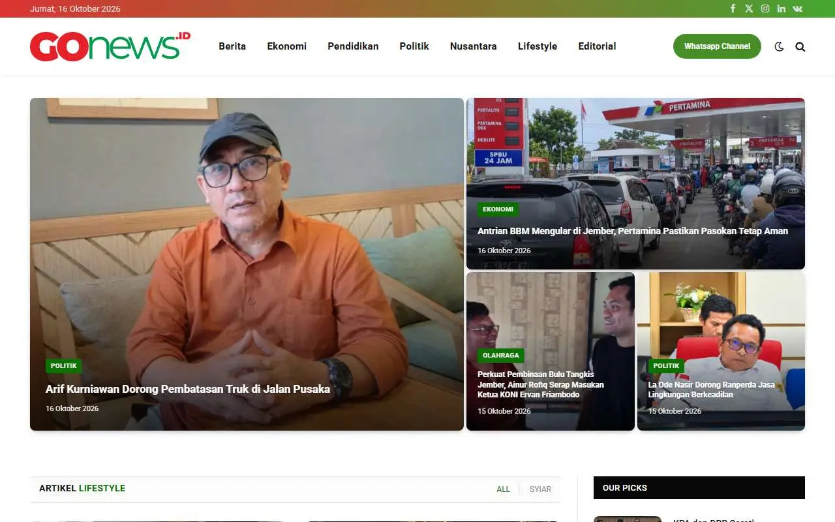Click the OLAHRAGA category badge
This screenshot has height=522, width=835.
point(501,356)
